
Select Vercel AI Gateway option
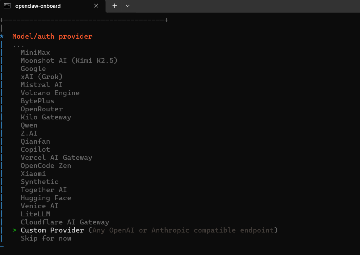point(57,158)
